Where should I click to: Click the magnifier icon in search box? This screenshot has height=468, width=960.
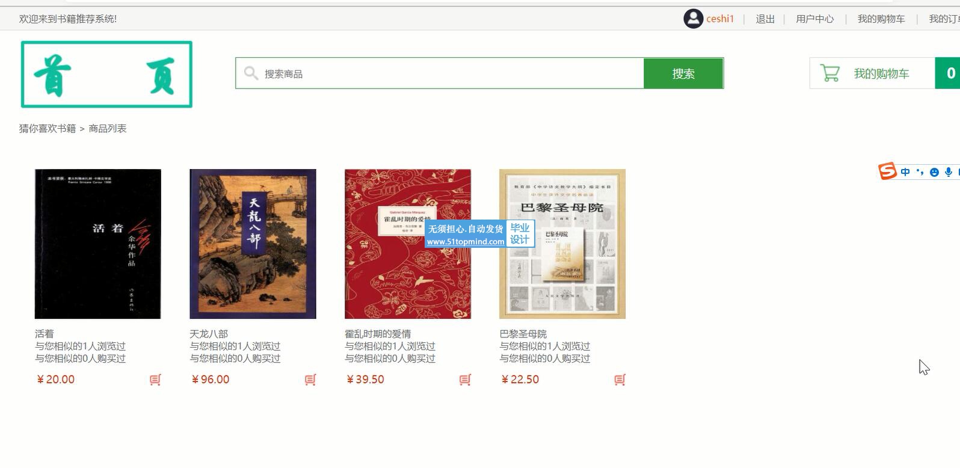pos(251,73)
